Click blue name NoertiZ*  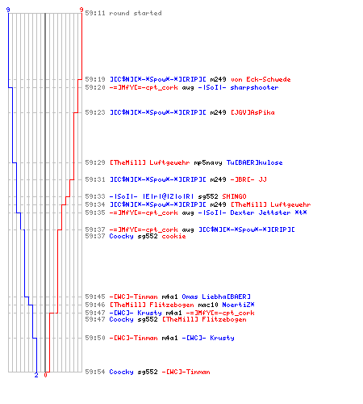point(238,305)
